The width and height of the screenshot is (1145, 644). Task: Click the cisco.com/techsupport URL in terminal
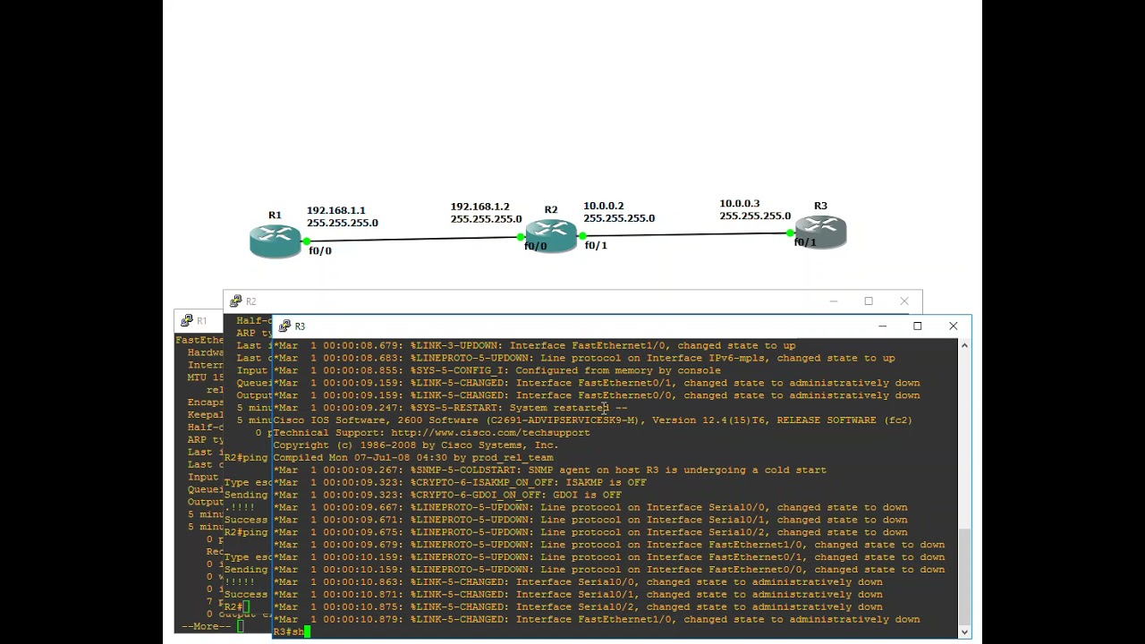[490, 433]
